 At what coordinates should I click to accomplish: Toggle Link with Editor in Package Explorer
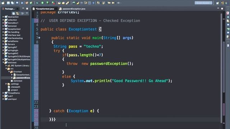(18, 14)
